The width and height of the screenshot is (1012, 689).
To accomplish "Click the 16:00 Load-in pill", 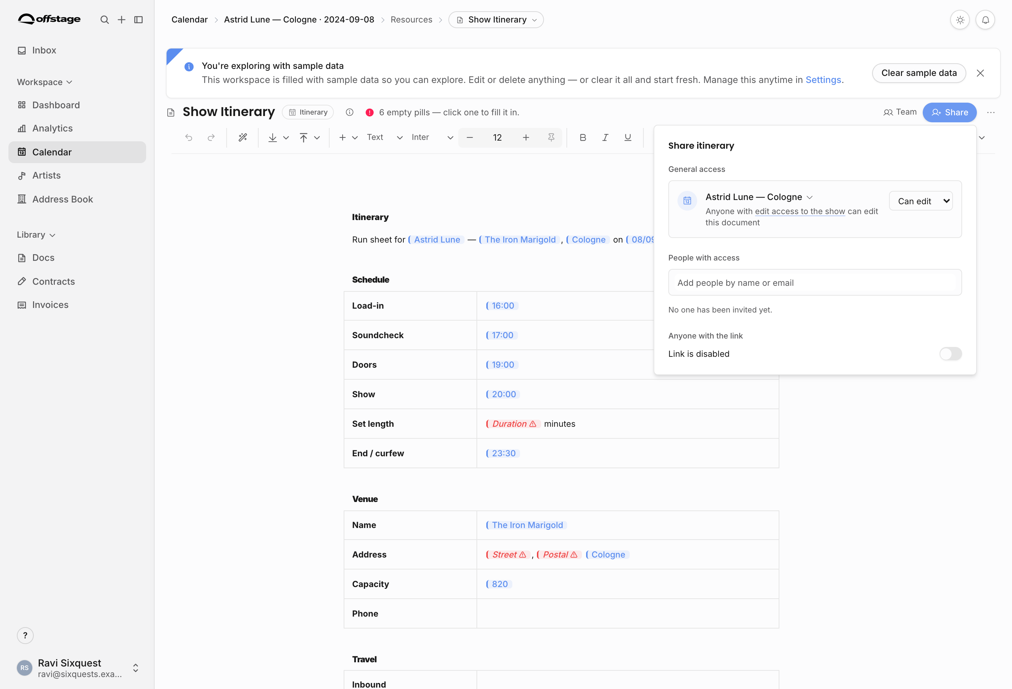I will point(502,306).
